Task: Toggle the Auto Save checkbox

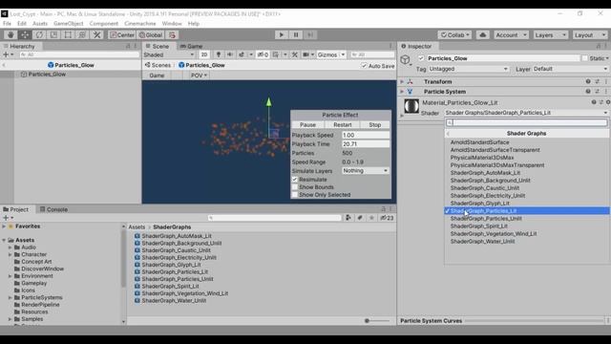Action: [x=364, y=66]
